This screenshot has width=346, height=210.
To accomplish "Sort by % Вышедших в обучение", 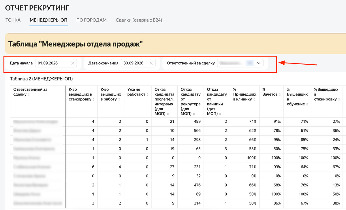I will pyautogui.click(x=307, y=104).
